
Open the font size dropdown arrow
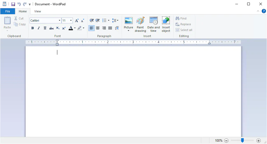(71, 20)
